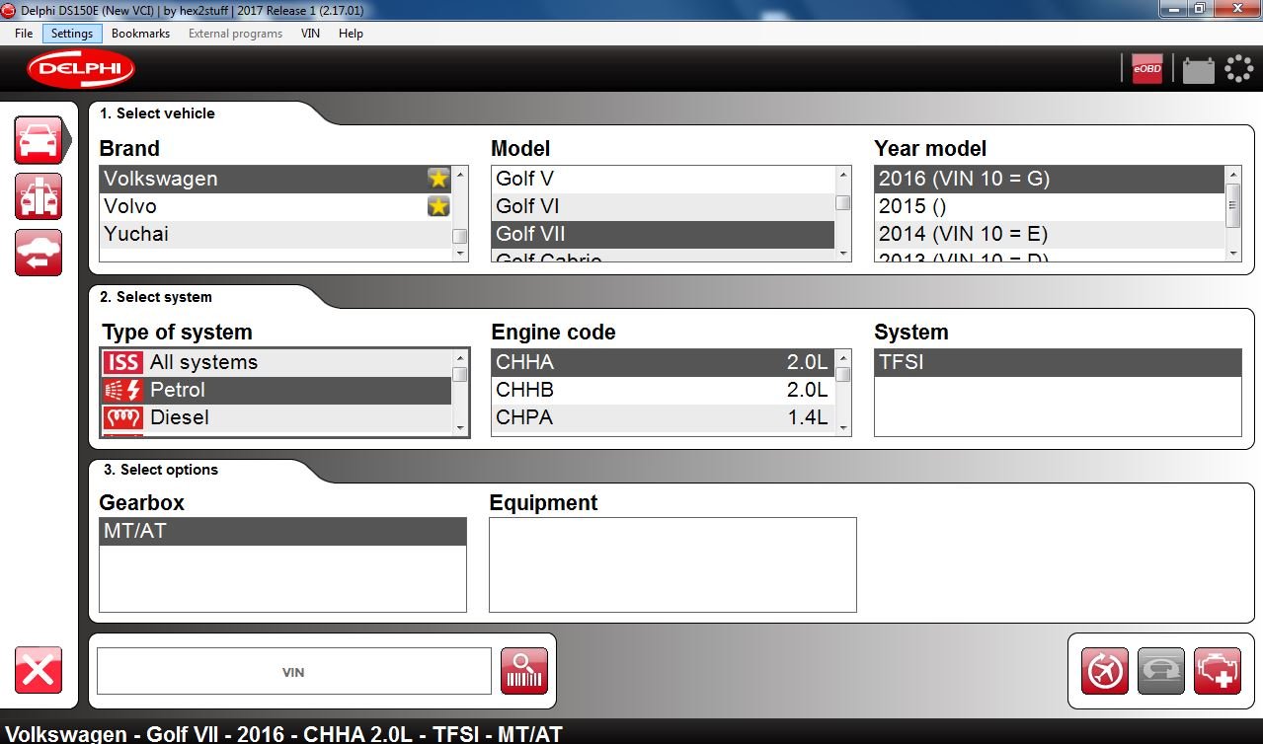Open the engine diagnostics plus icon
Viewport: 1263px width, 744px height.
(1217, 672)
